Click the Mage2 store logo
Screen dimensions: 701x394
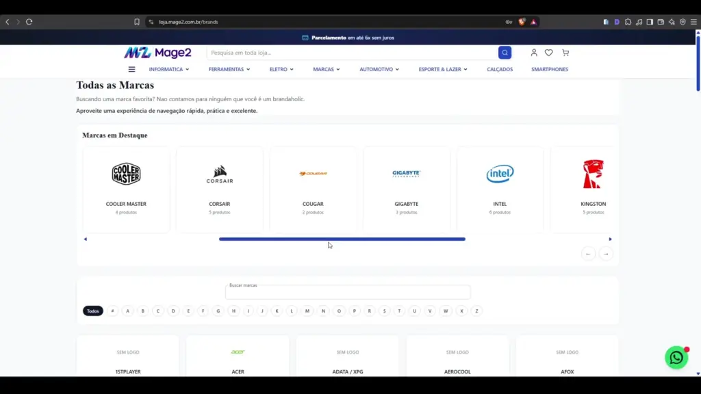tap(158, 53)
